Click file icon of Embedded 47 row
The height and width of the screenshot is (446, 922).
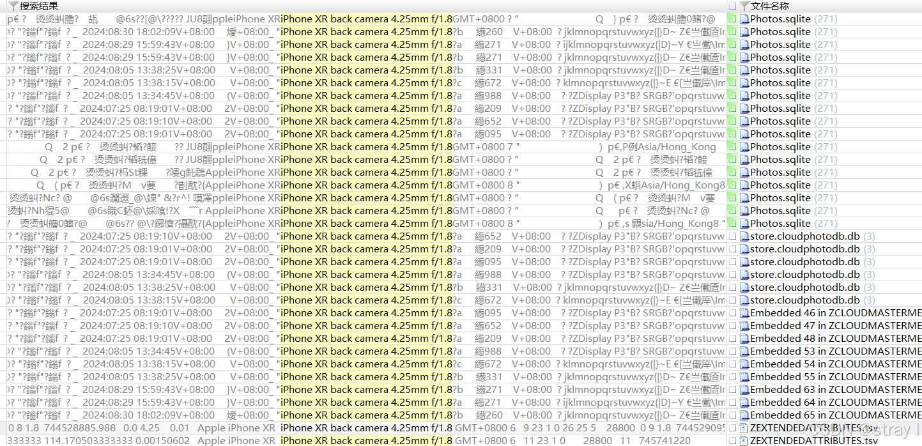coord(744,326)
